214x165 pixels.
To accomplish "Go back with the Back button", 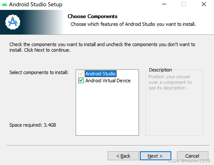I will coord(123,156).
